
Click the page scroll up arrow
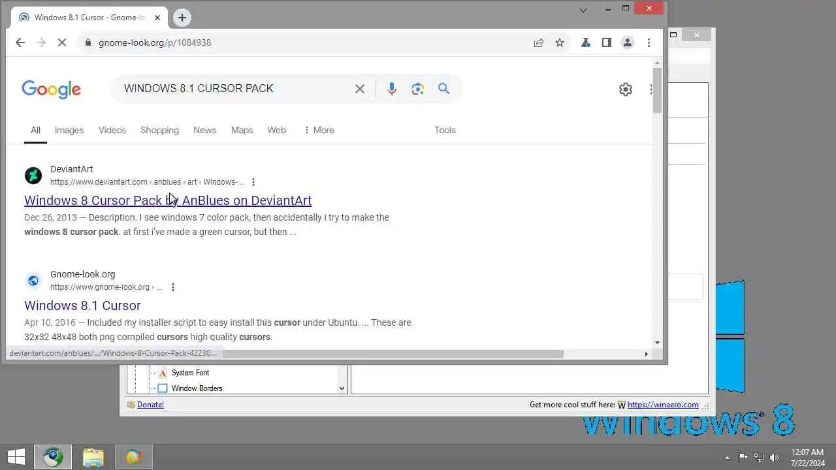tap(657, 61)
